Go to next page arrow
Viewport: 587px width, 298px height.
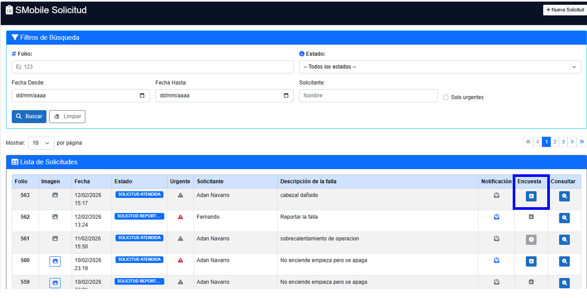pos(572,142)
